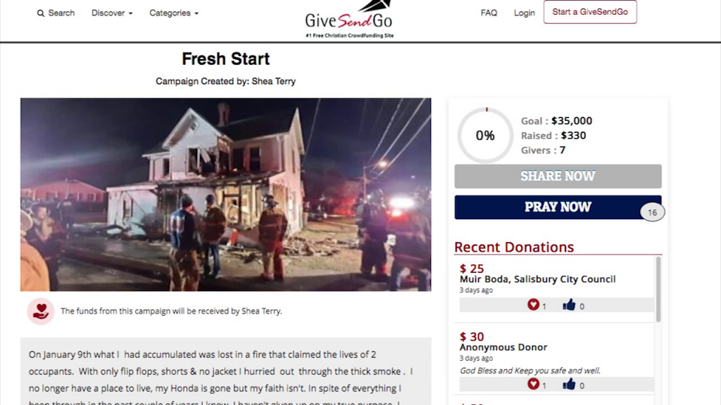Click the prayer count badge showing 16
Viewport: 721px width, 405px height.
tap(652, 212)
